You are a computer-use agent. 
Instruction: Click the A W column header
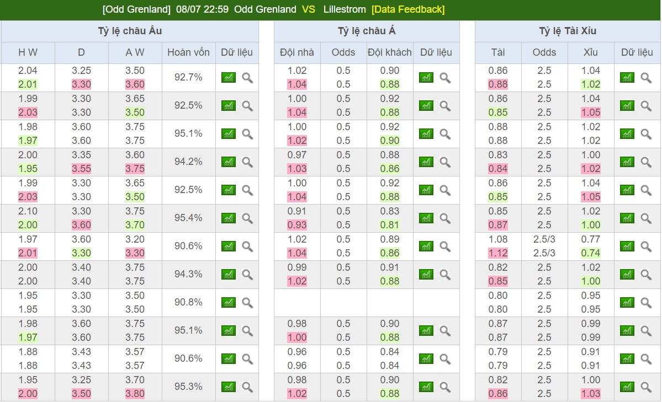(x=135, y=52)
